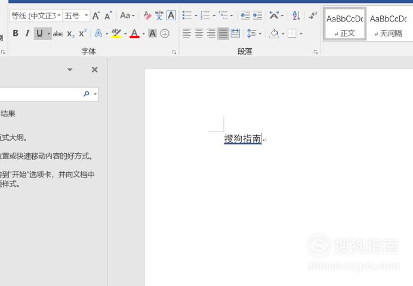
Task: Open Paragraph dialog launcher
Action: pyautogui.click(x=316, y=52)
